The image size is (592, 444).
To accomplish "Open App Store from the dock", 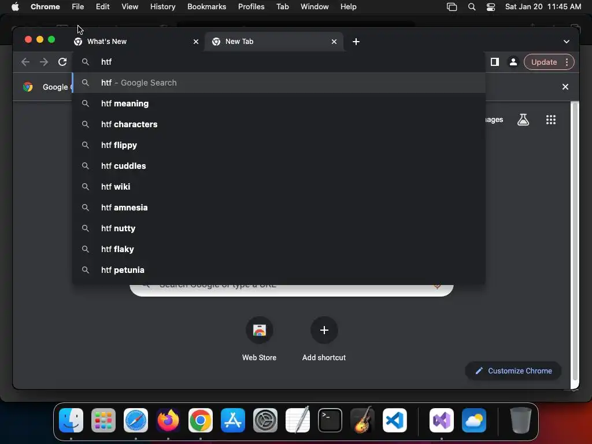I will pos(233,420).
